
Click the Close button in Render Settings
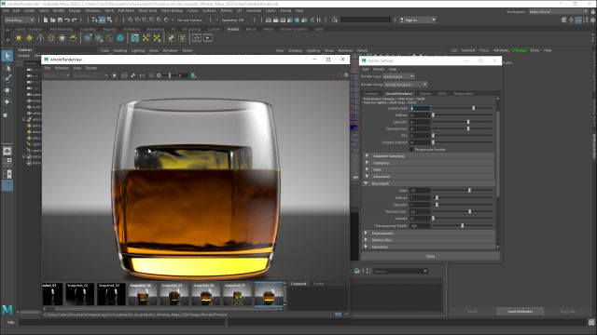pyautogui.click(x=431, y=257)
